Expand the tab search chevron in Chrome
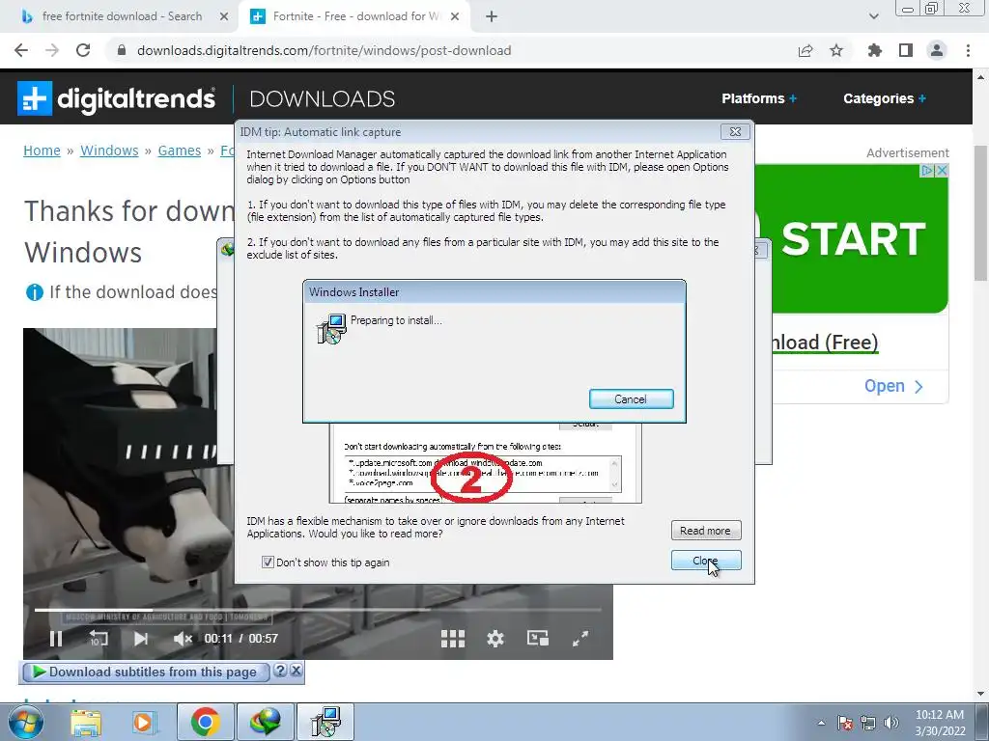The image size is (989, 741). pyautogui.click(x=873, y=16)
